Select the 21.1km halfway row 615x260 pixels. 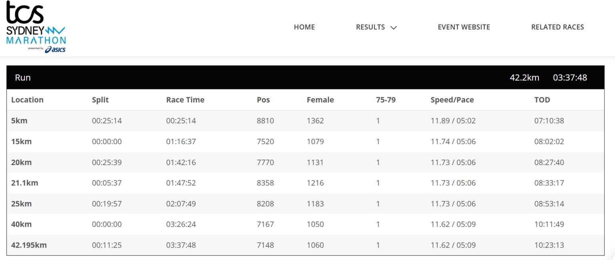click(305, 183)
